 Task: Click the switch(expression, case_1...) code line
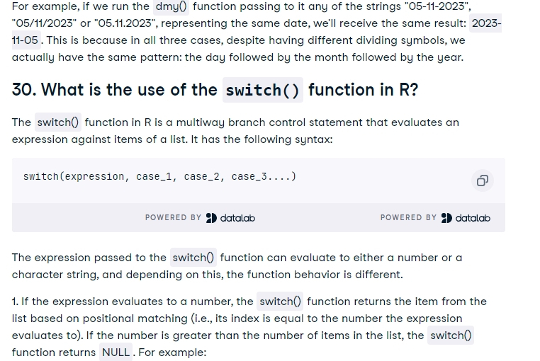click(159, 176)
